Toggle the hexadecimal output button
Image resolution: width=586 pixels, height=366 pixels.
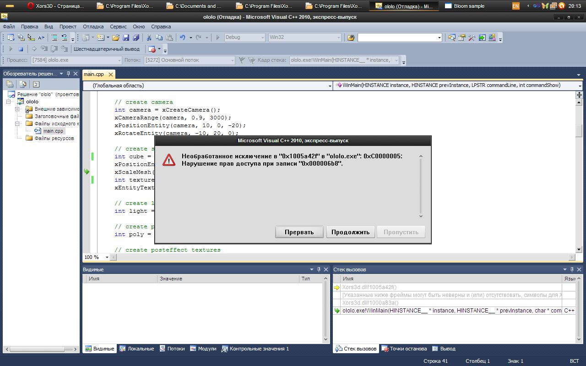[x=106, y=49]
